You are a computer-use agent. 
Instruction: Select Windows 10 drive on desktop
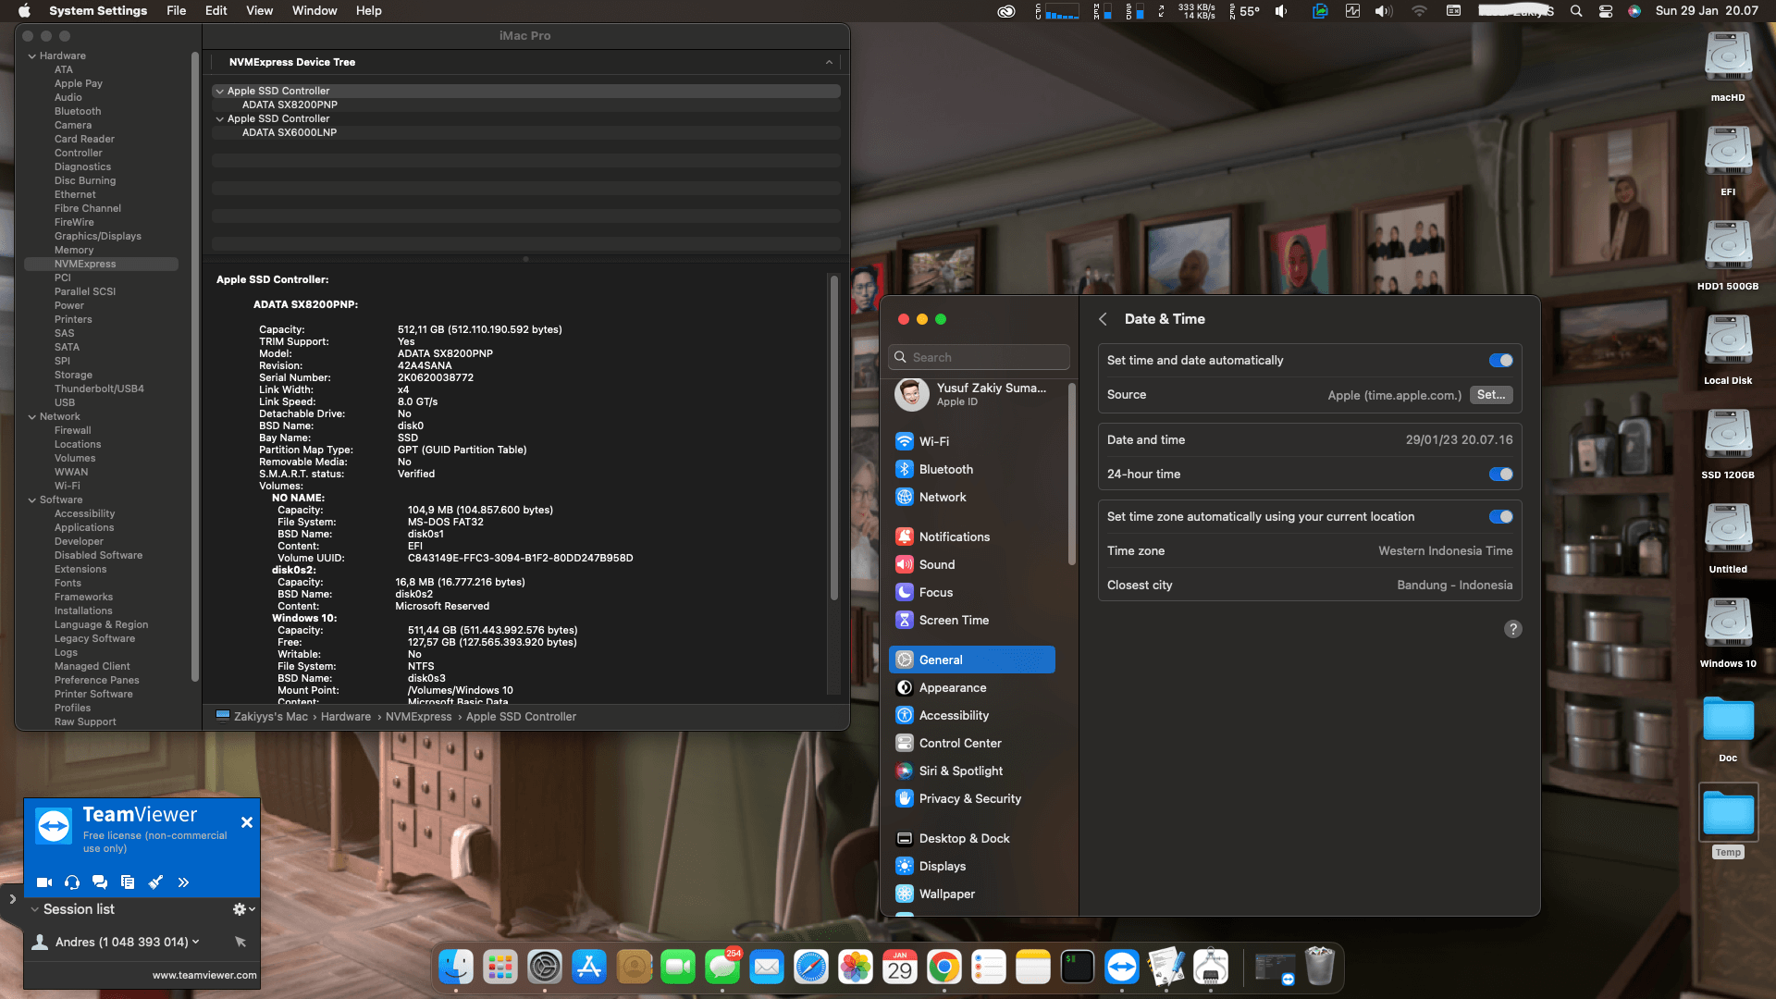(1728, 633)
